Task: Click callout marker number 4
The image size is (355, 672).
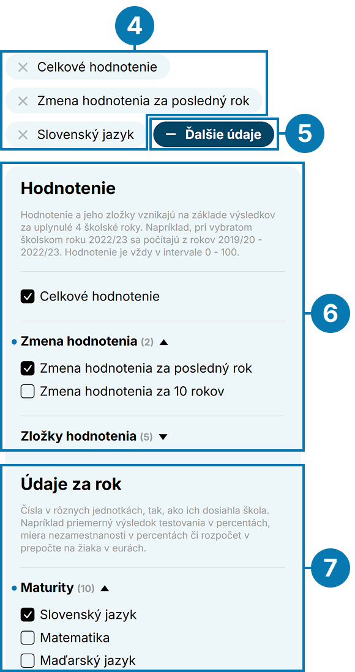Action: tap(135, 26)
